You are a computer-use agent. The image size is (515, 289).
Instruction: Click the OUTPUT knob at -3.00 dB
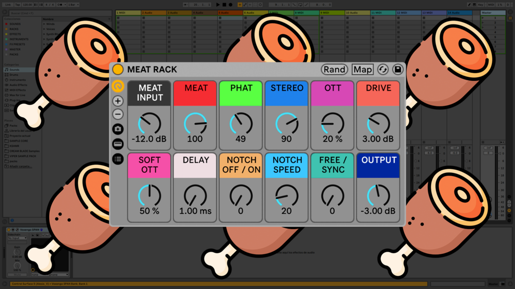tap(378, 196)
